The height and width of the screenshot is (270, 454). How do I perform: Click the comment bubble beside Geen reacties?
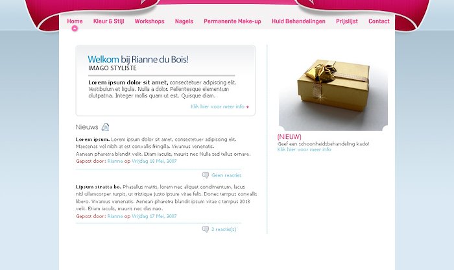(x=206, y=175)
